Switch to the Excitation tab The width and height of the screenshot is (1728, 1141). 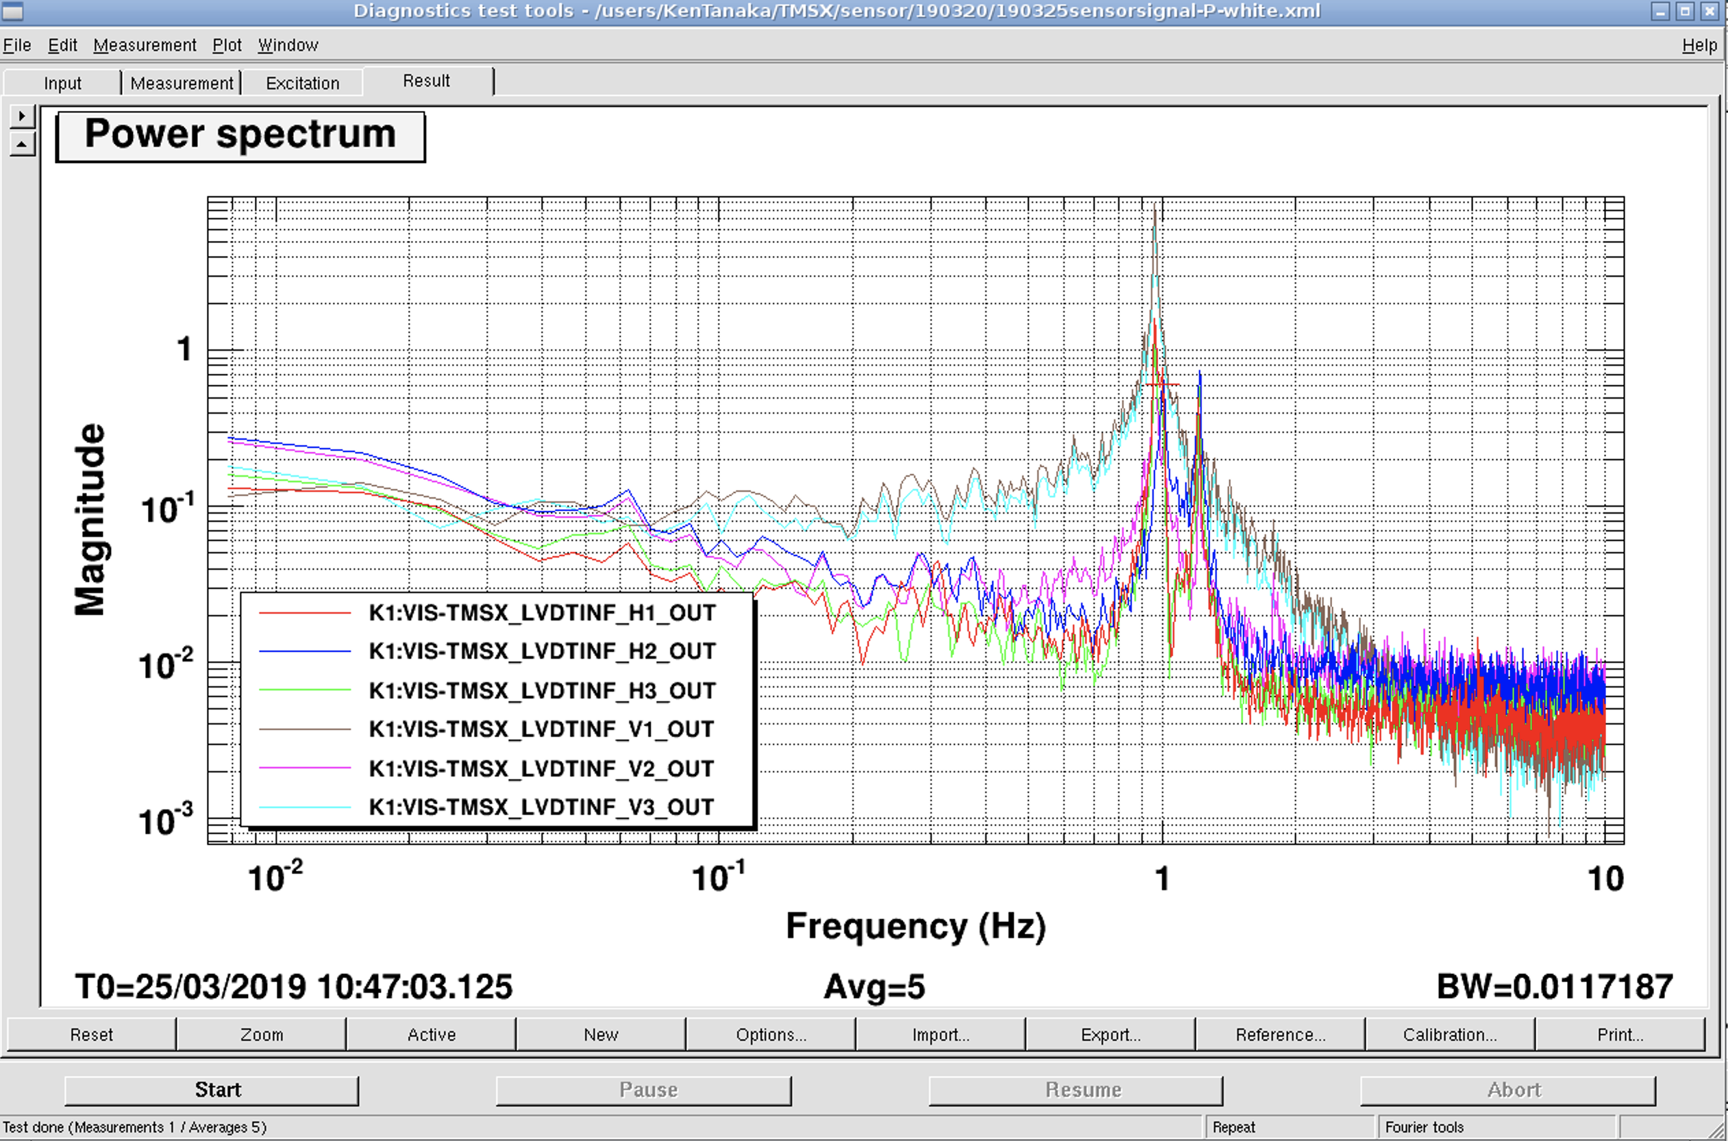303,83
